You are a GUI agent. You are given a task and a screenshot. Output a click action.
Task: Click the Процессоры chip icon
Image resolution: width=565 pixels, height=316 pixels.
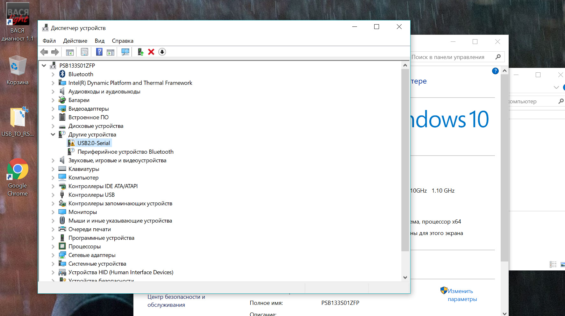tap(62, 246)
